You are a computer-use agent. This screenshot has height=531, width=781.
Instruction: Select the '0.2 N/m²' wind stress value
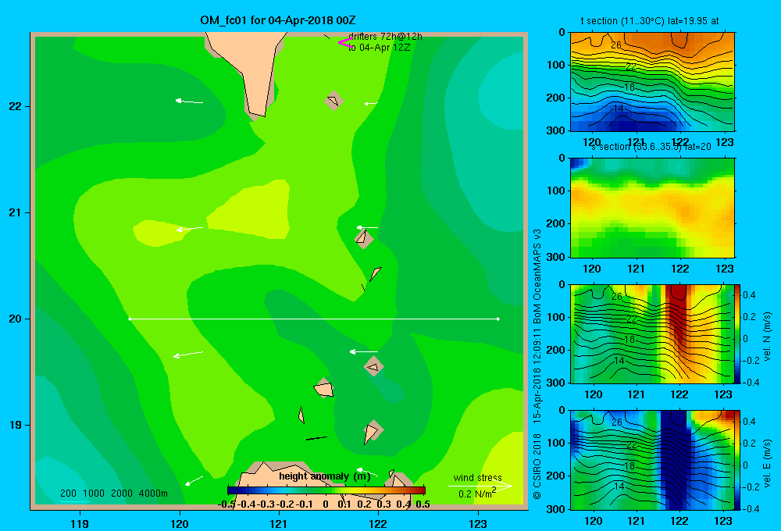477,494
